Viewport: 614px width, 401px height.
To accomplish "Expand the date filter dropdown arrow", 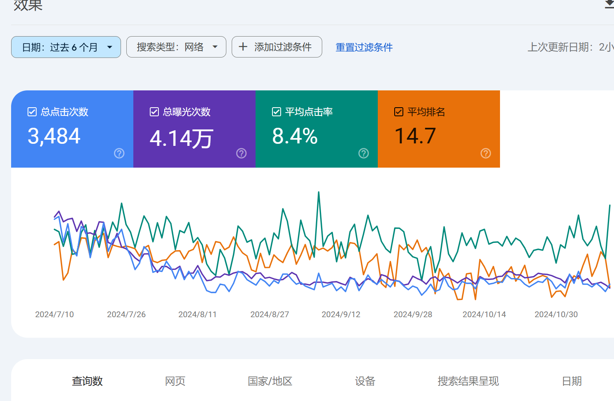I will click(x=109, y=47).
